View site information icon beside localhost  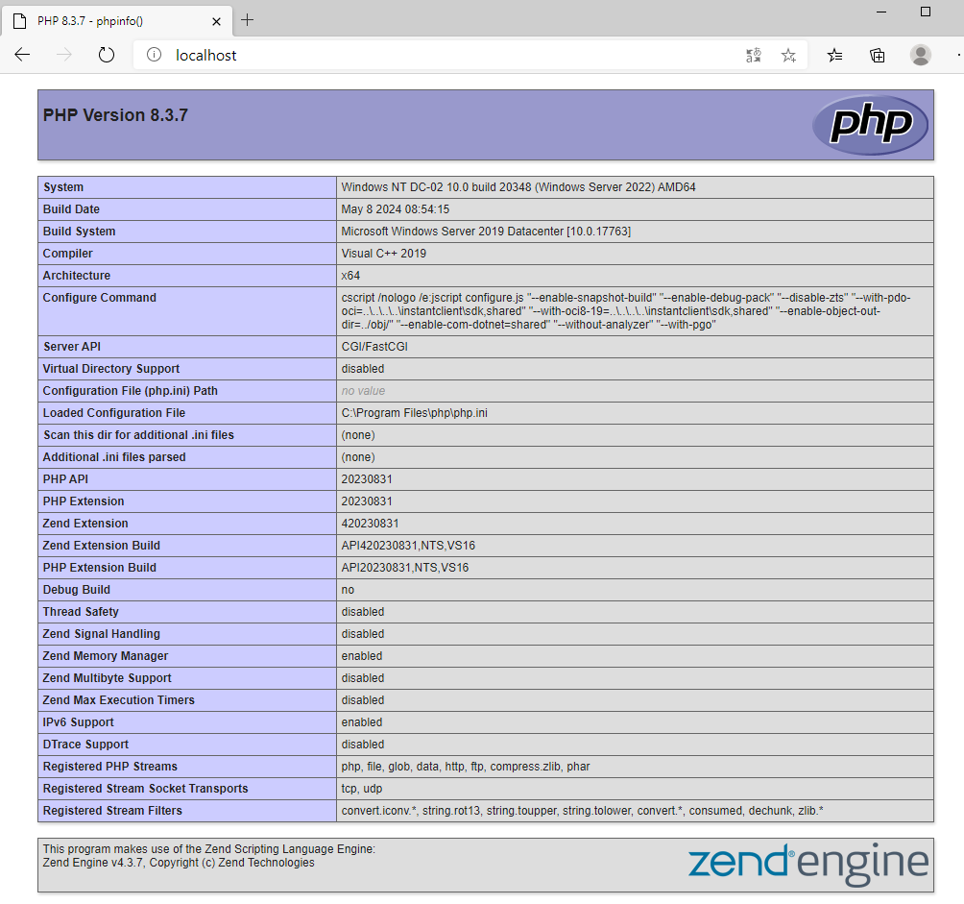[x=154, y=55]
